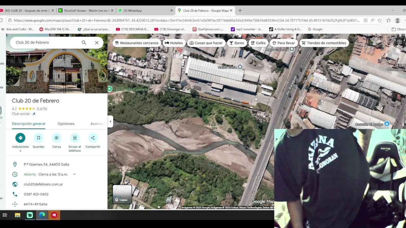The height and width of the screenshot is (228, 406).
Task: Open Microsoft Edge in the taskbar
Action: pyautogui.click(x=42, y=215)
